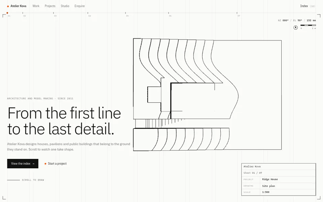Select timeline marker 03
Viewport: 323px width, 202px height.
pyautogui.click(x=55, y=14)
